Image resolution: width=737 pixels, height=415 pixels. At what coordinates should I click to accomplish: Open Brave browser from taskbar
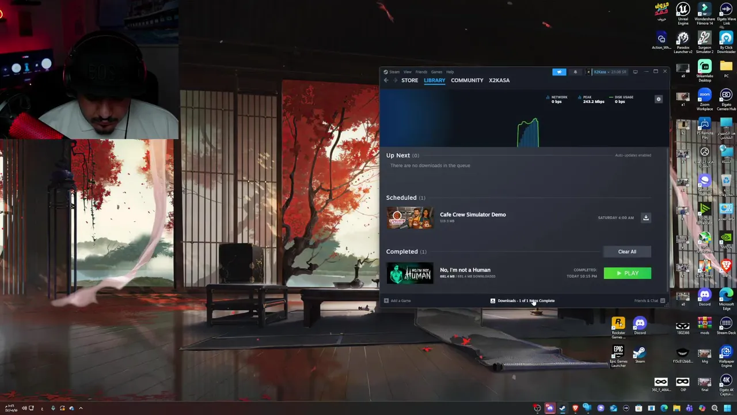[x=575, y=408]
